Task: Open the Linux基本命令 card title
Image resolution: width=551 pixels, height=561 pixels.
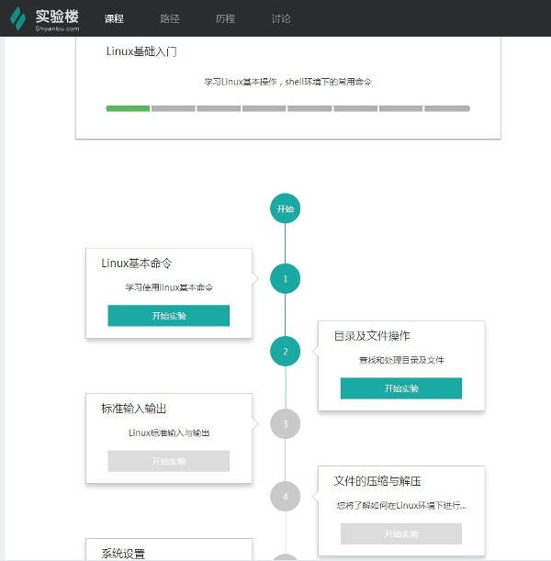Action: (x=136, y=264)
